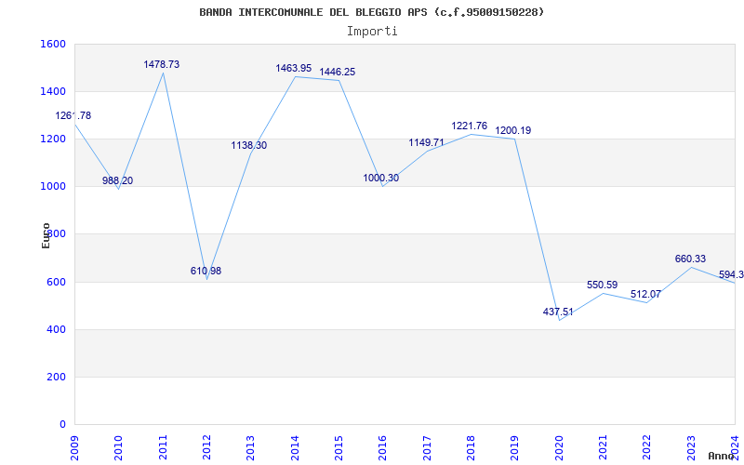This screenshot has height=465, width=744.
Task: Click the 2019 x-axis year label
Action: pyautogui.click(x=515, y=448)
